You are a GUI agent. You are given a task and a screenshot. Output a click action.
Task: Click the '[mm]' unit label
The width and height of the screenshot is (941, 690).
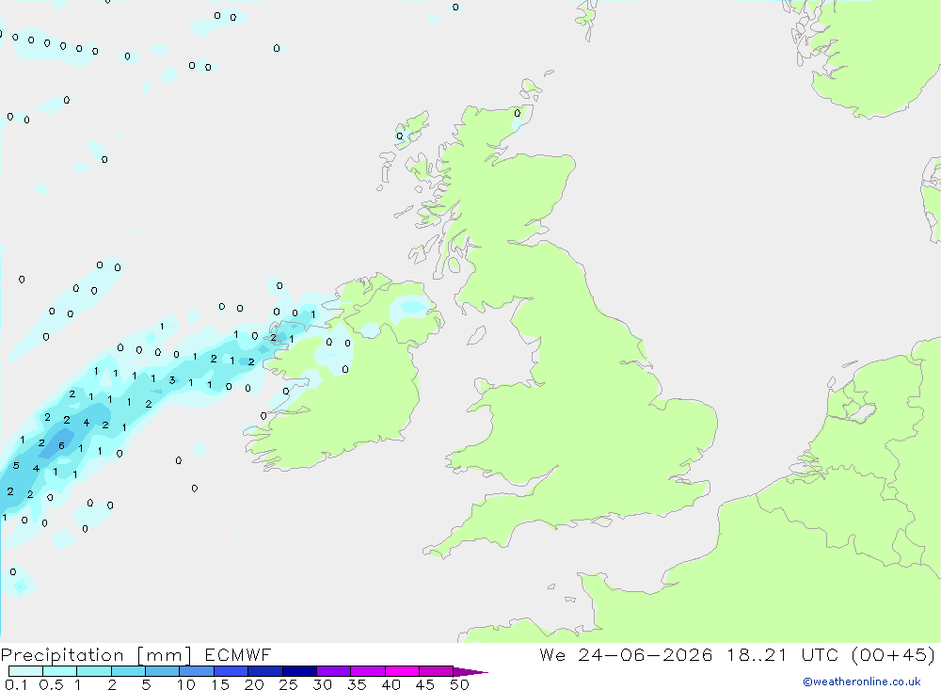point(165,655)
